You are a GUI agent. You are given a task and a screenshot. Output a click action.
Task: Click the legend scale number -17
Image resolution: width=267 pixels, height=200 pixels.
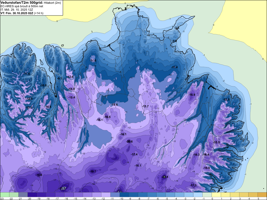[x=57, y=198]
